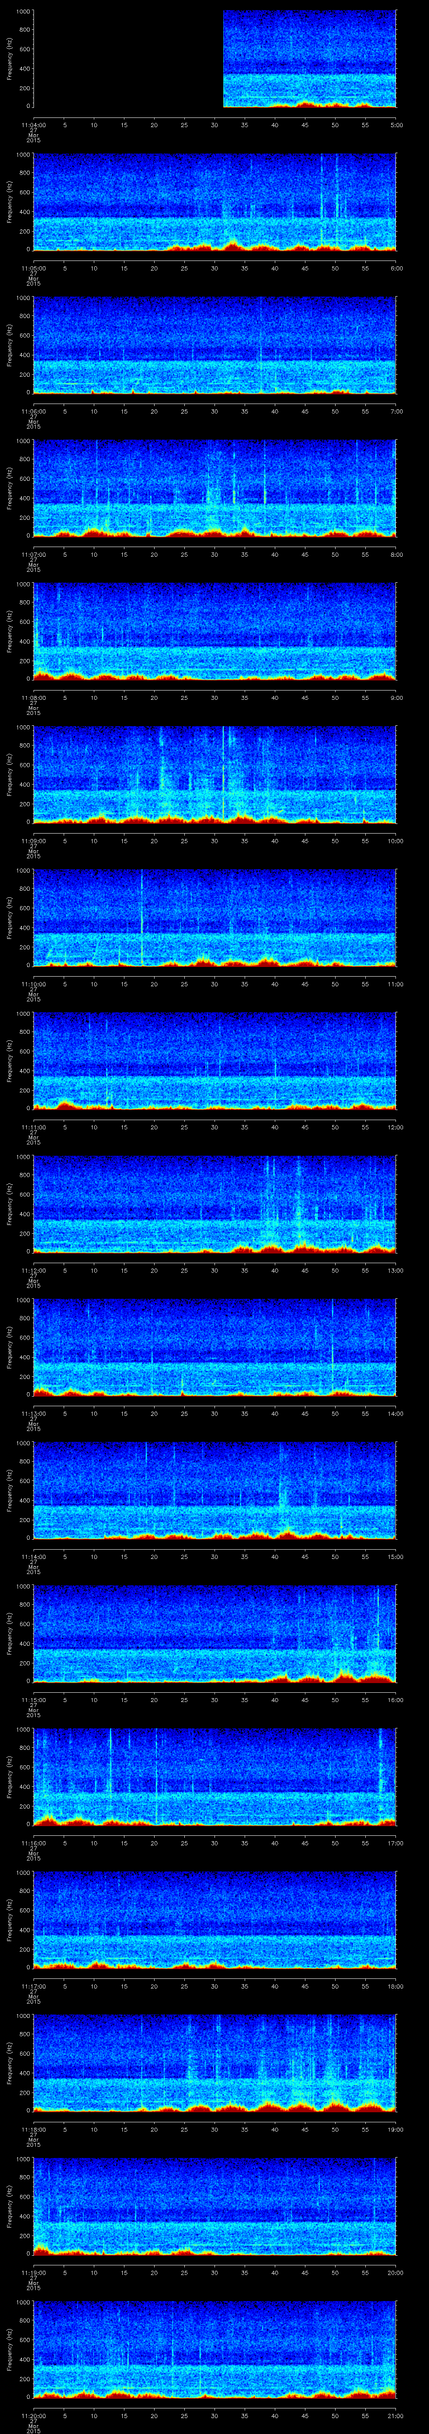Click the 11:04:00 time axis label

(x=33, y=125)
